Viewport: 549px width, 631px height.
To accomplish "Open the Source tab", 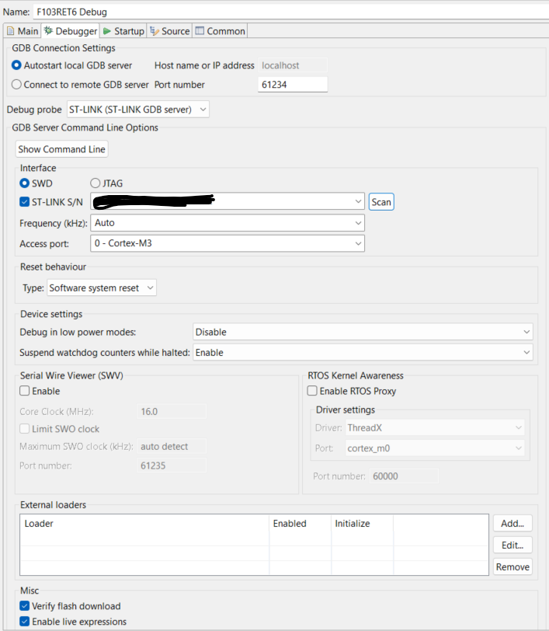I will click(x=170, y=31).
